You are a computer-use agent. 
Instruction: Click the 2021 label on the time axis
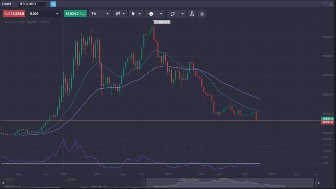pyautogui.click(x=63, y=174)
